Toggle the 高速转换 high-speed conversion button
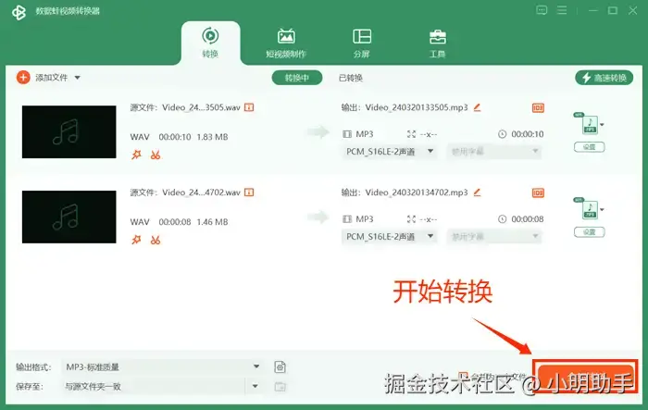648x410 pixels. click(x=604, y=78)
